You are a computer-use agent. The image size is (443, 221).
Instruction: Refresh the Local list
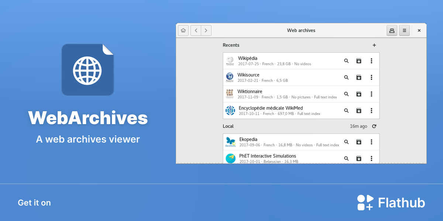pyautogui.click(x=374, y=126)
